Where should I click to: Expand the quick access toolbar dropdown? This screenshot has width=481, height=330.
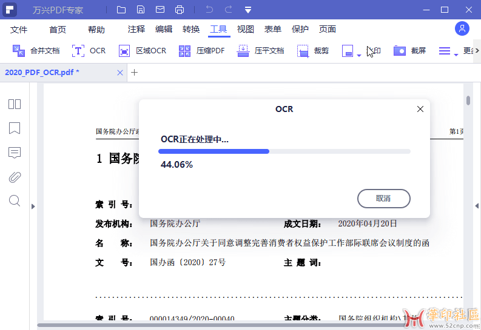[248, 10]
